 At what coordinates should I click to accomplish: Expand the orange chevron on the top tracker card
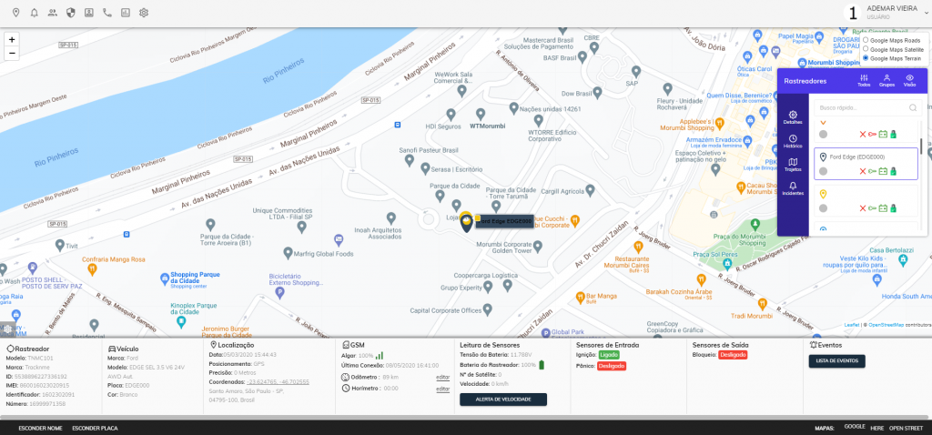823,123
